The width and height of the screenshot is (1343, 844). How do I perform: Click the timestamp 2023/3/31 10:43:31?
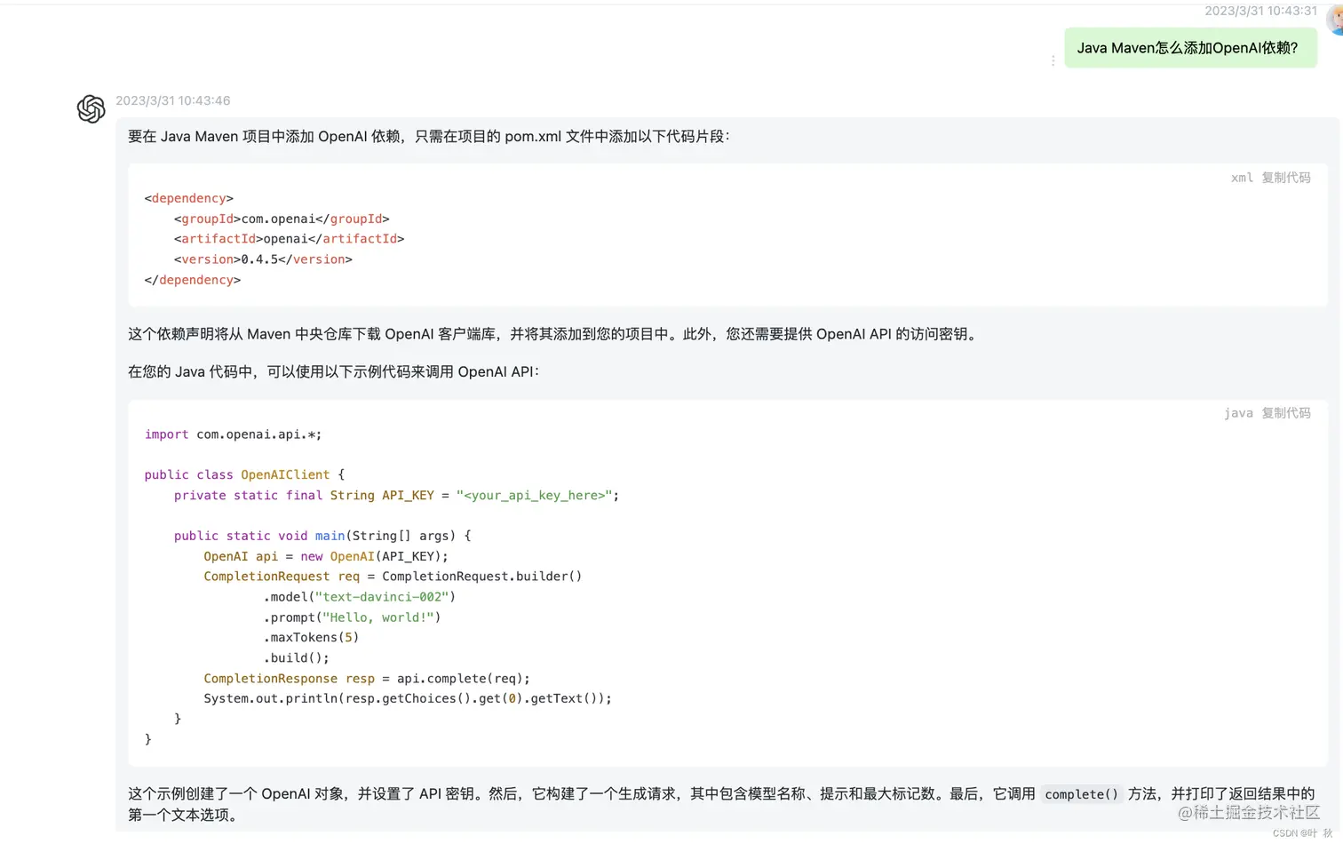click(x=1260, y=11)
